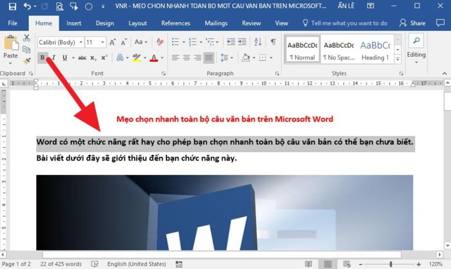451x269 pixels.
Task: Decrease paragraph indent
Action: (x=231, y=42)
